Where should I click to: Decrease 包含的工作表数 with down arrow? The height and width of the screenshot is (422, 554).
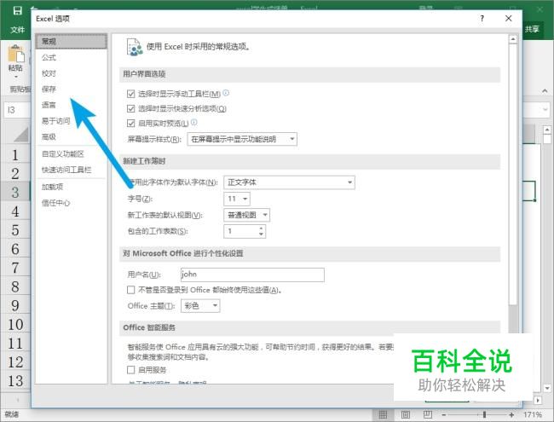(261, 234)
